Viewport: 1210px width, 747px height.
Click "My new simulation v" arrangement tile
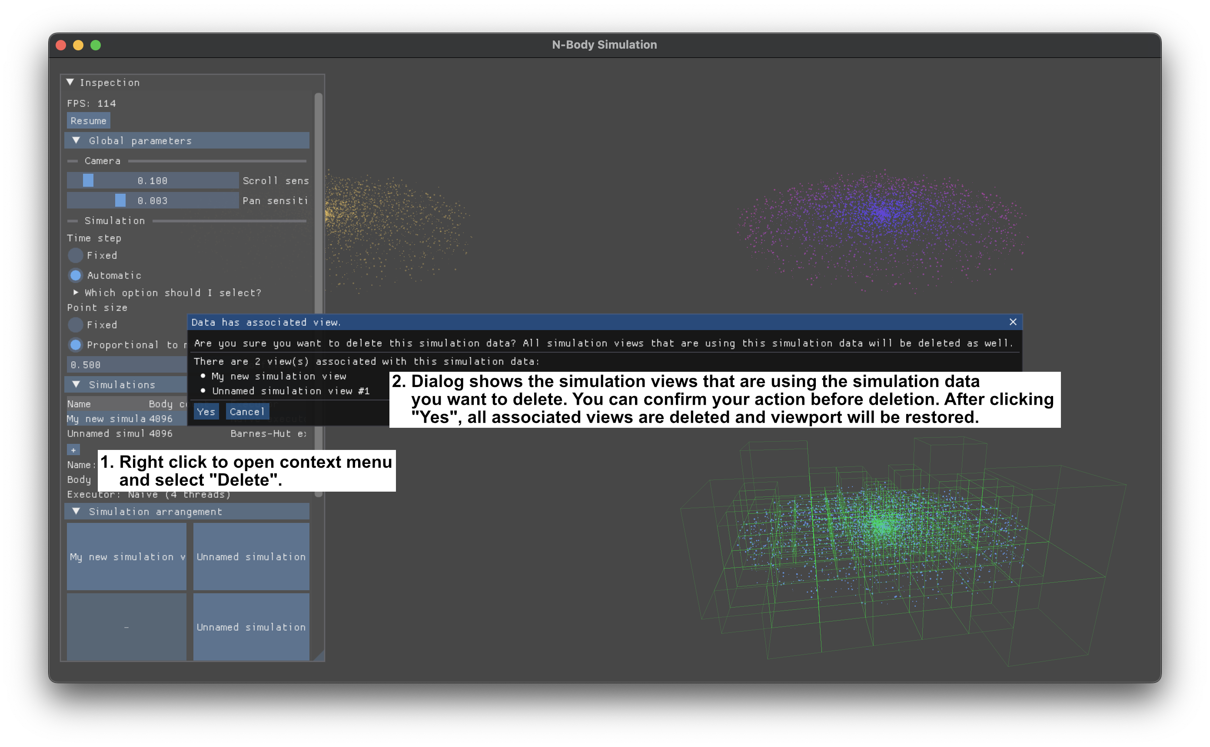[126, 556]
